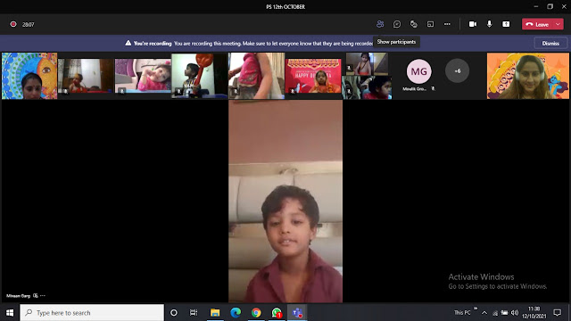The image size is (571, 321).
Task: Select the first participant thumbnail with colorful background
Action: pyautogui.click(x=29, y=76)
